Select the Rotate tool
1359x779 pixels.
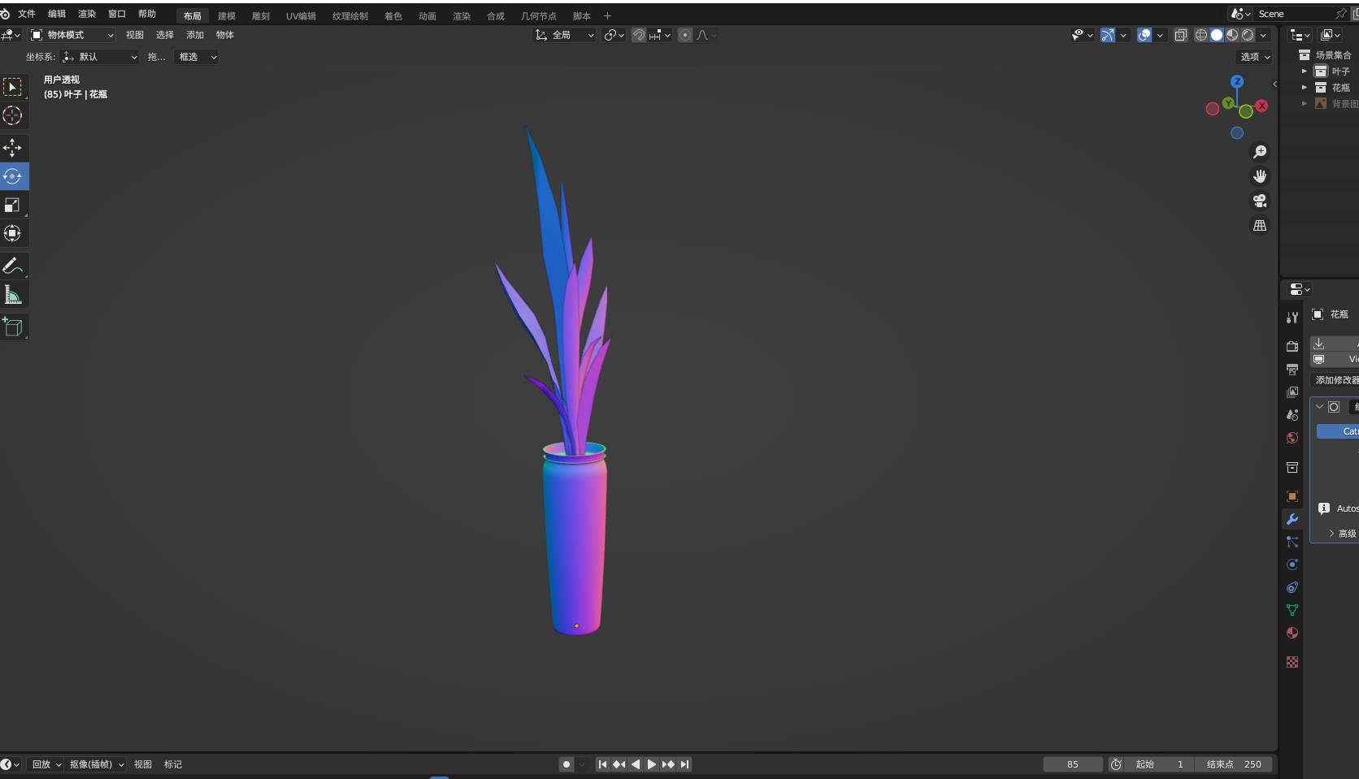(x=13, y=176)
